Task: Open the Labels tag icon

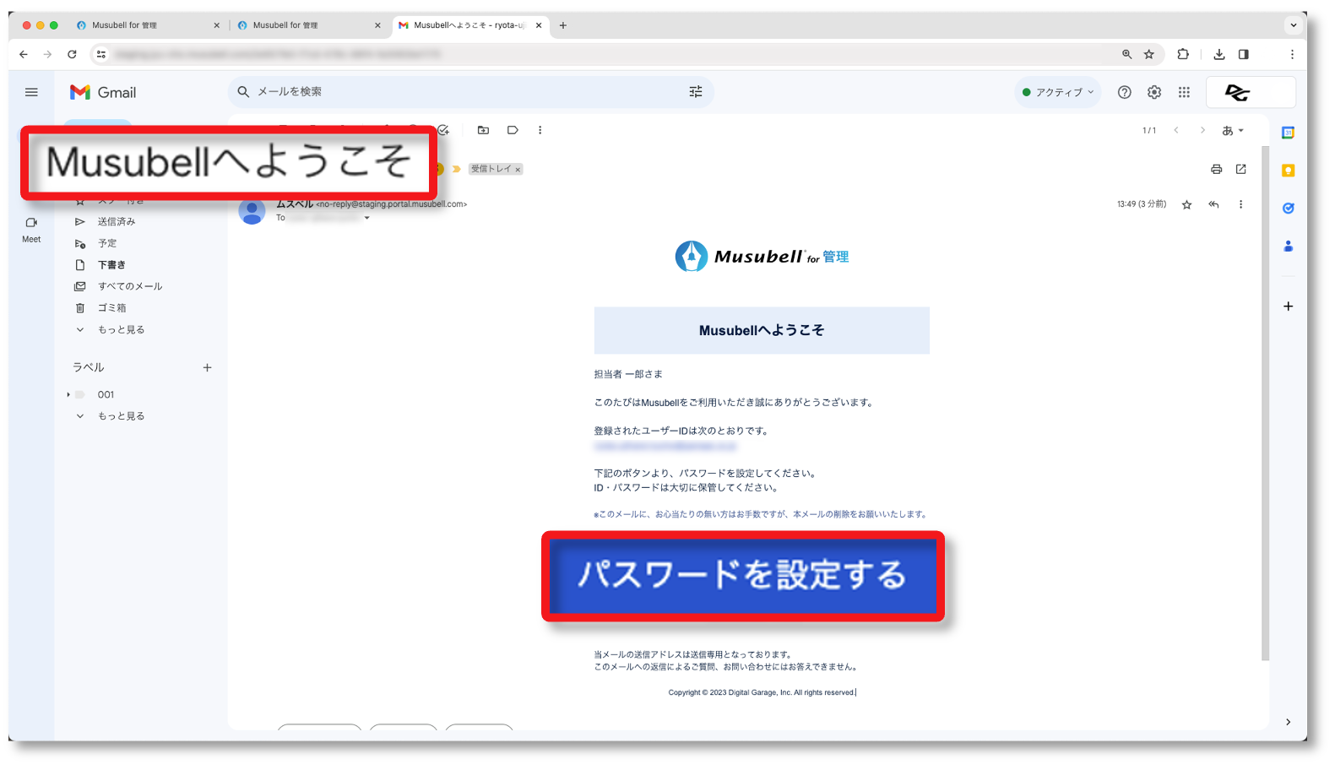Action: tap(513, 130)
